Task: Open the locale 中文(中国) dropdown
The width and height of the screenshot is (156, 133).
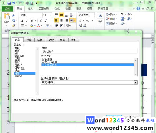Action: [135, 82]
